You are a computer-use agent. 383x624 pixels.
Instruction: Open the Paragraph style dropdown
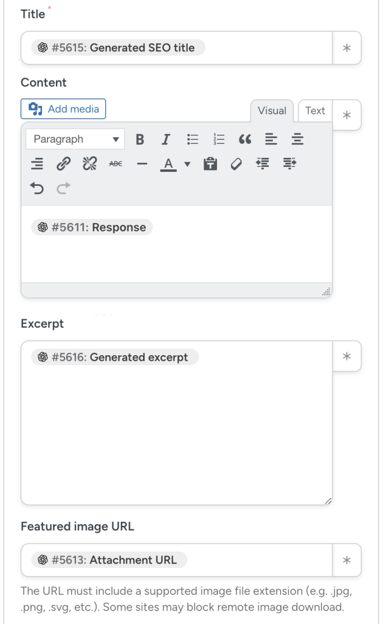[75, 139]
